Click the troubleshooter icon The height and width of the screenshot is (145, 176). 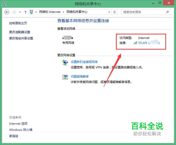click(65, 77)
